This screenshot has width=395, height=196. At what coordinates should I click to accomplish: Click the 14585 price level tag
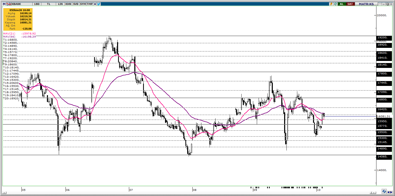(x=384, y=156)
